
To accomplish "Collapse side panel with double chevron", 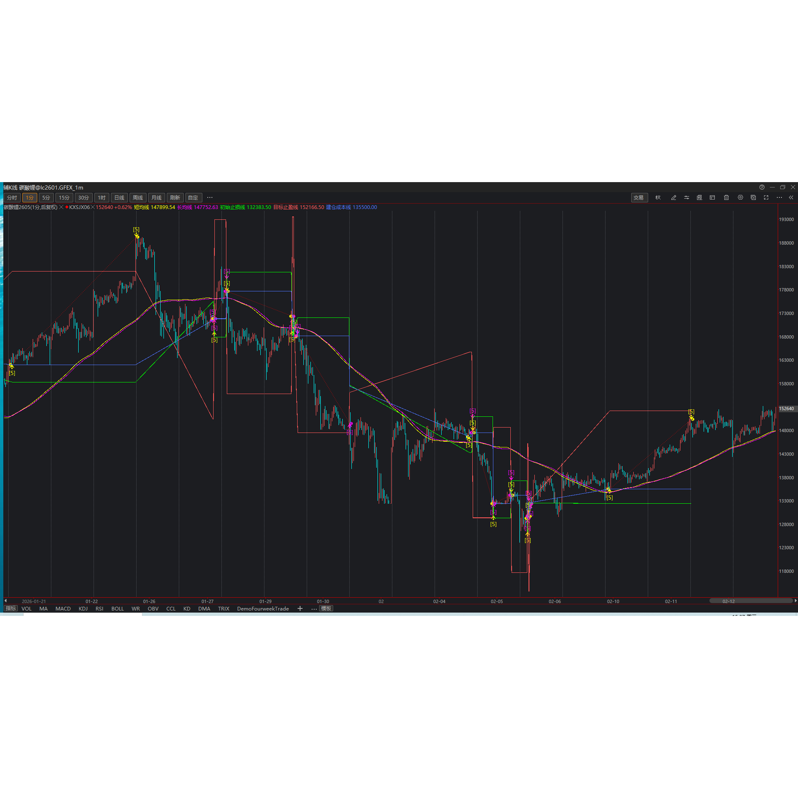I will coord(791,198).
